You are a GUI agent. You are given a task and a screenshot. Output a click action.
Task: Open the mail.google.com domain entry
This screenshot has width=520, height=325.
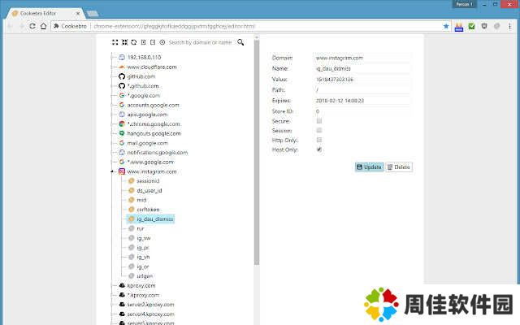[147, 143]
